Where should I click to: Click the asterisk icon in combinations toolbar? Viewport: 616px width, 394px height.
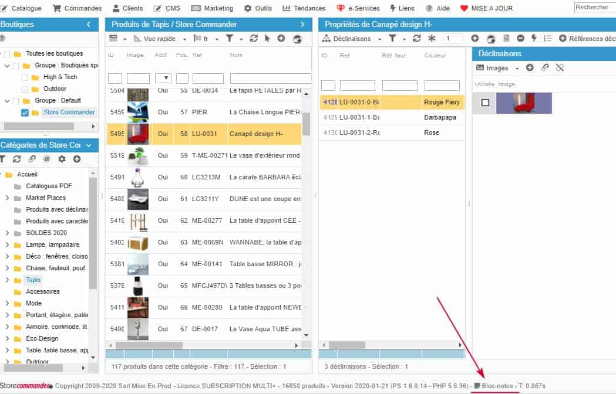point(432,39)
